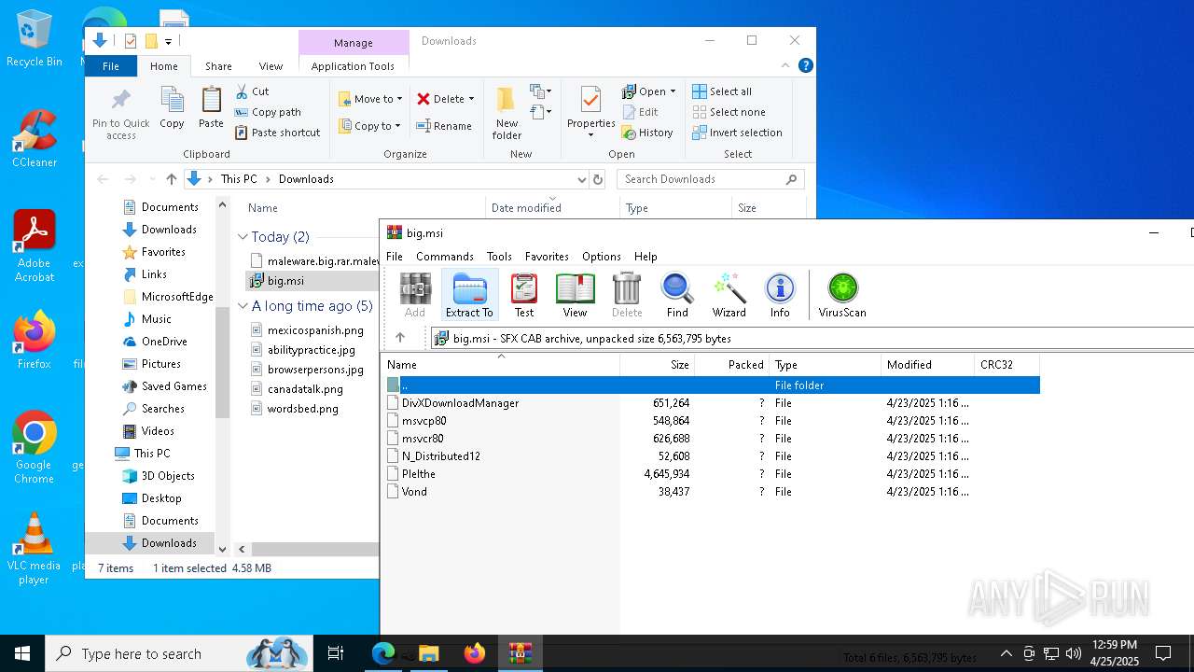Switch to the Share tab
Viewport: 1194px width, 672px height.
pyautogui.click(x=218, y=66)
